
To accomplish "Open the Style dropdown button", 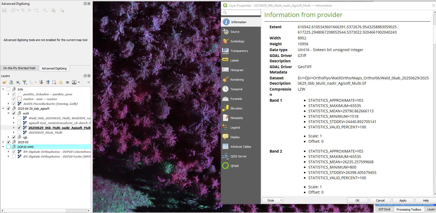I will click(x=272, y=200).
